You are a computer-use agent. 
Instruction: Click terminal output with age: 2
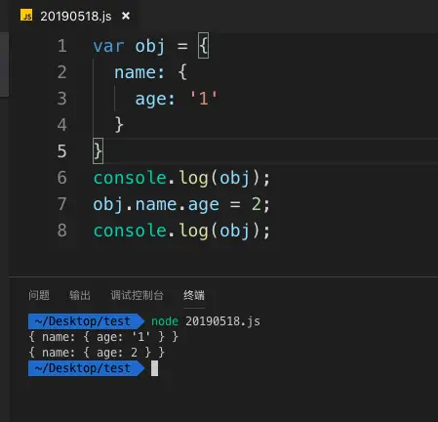[x=97, y=353]
